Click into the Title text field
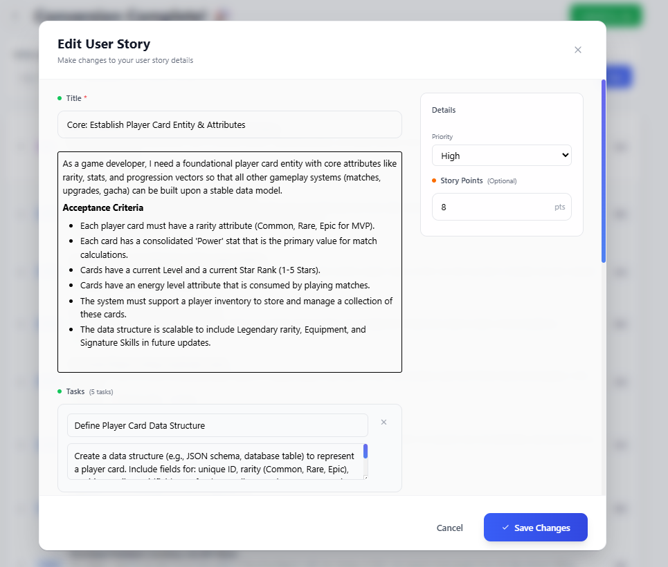Image resolution: width=668 pixels, height=567 pixels. (229, 125)
